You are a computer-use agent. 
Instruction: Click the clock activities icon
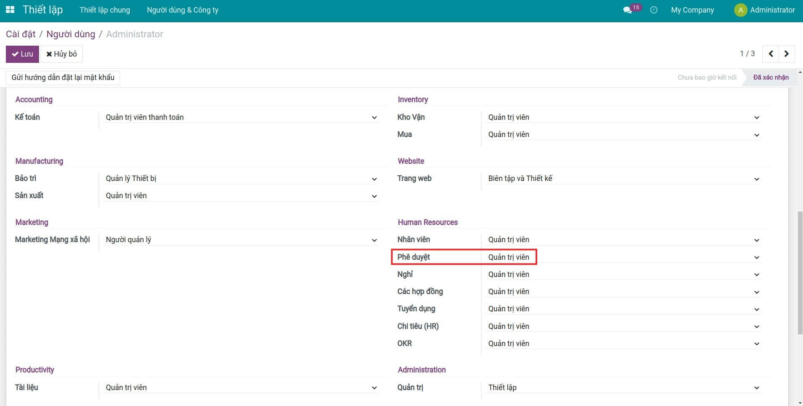tap(654, 10)
